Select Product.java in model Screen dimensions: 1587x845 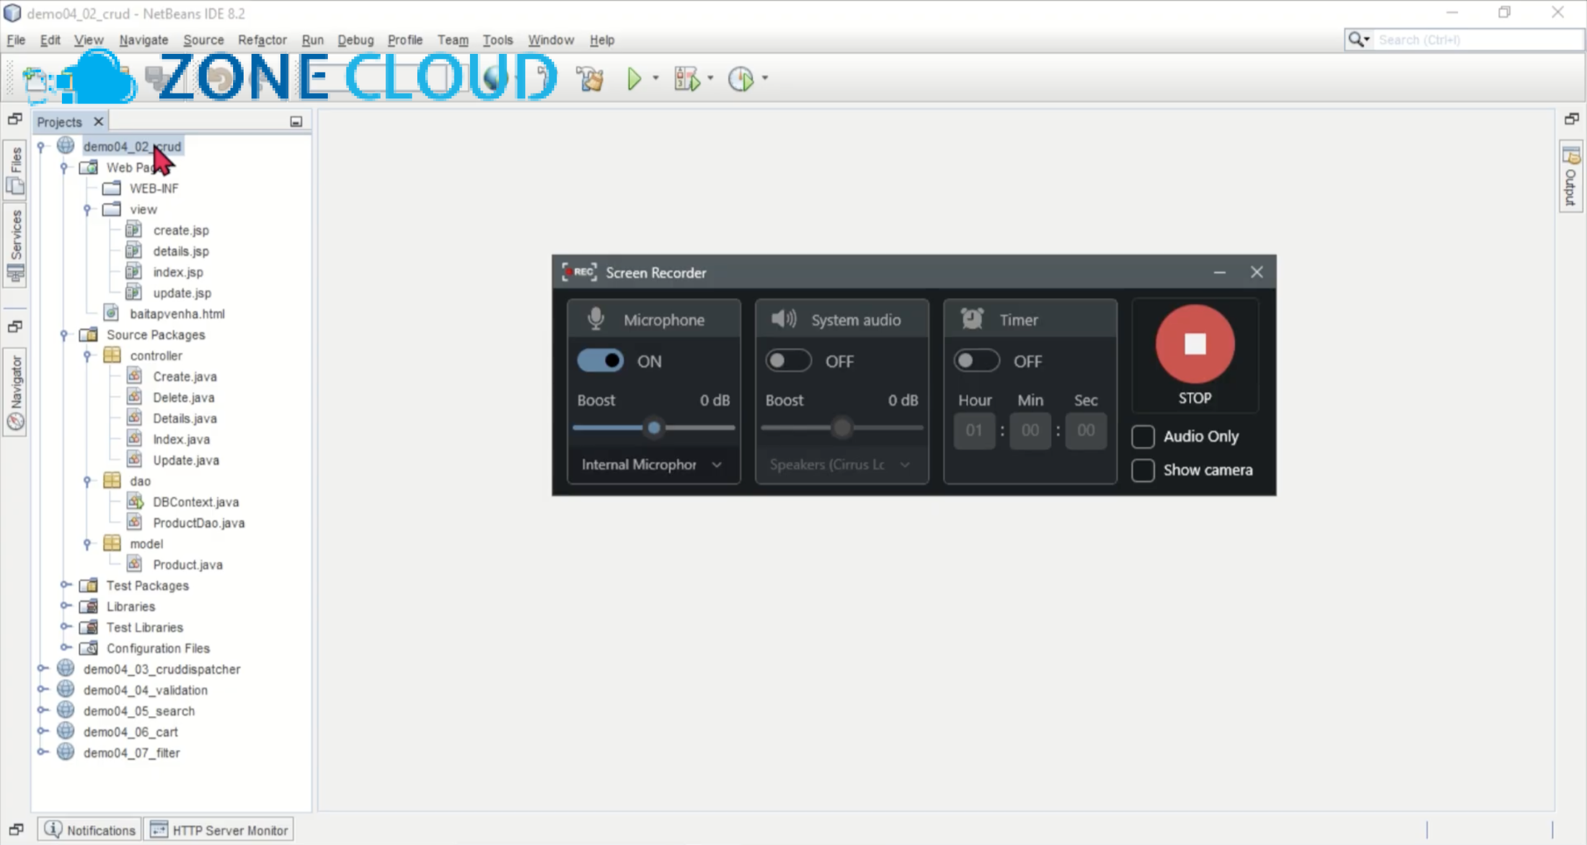coord(187,565)
